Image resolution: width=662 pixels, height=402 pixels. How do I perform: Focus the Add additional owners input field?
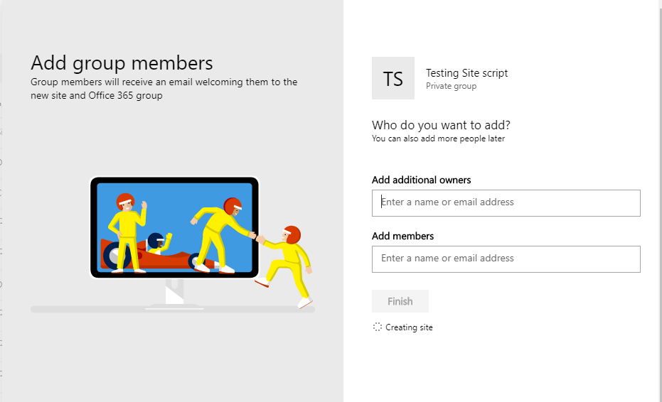506,202
